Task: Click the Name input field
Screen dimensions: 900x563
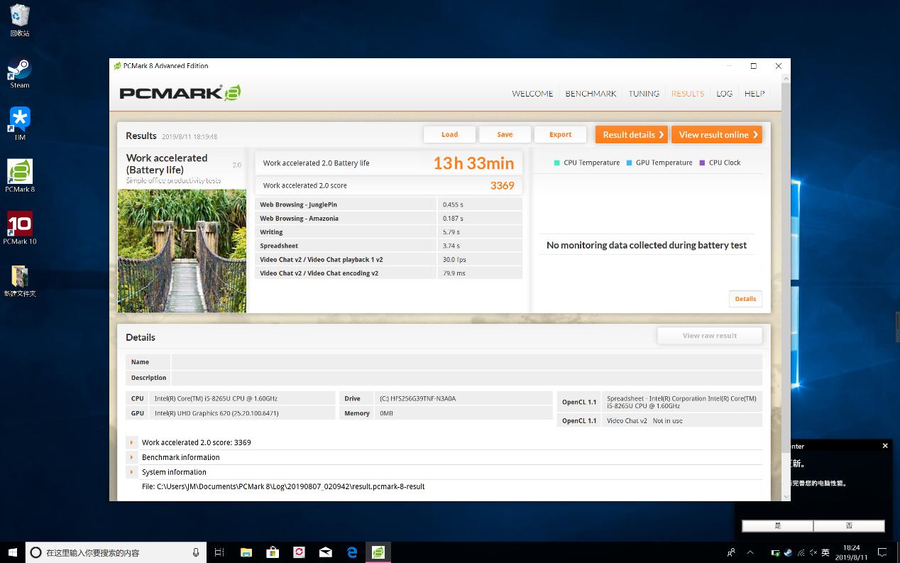Action: 466,362
